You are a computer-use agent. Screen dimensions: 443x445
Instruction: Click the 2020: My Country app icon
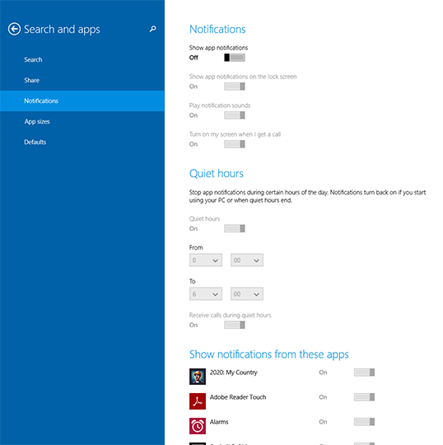click(x=198, y=377)
